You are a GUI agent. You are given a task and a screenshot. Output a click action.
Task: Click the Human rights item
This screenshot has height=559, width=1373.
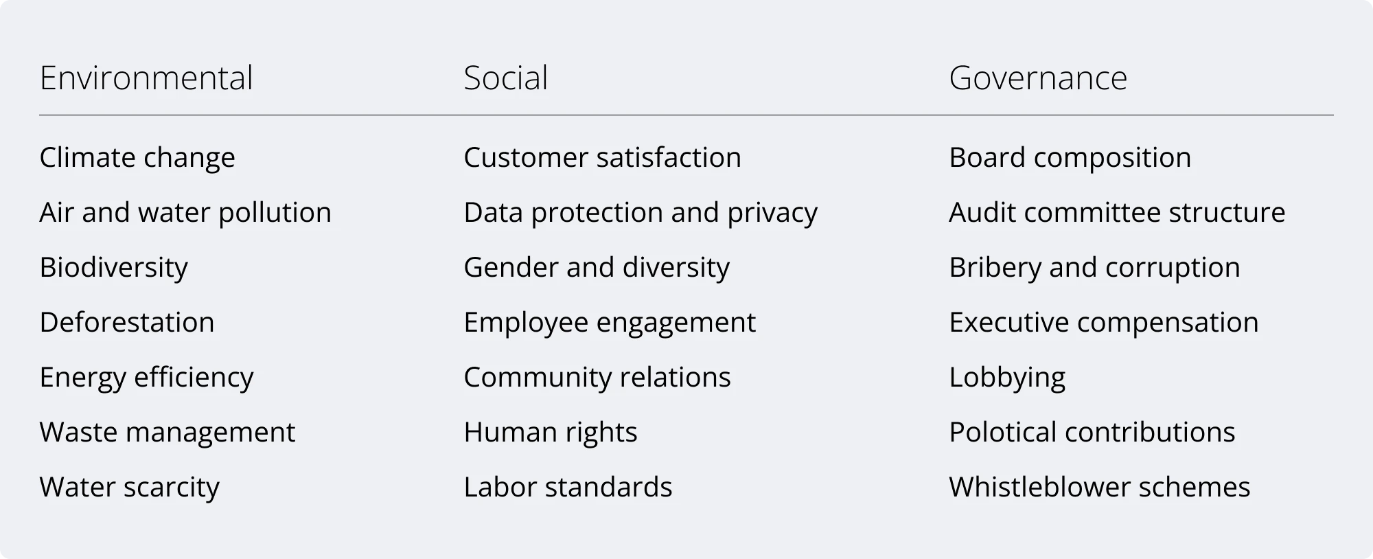tap(550, 432)
